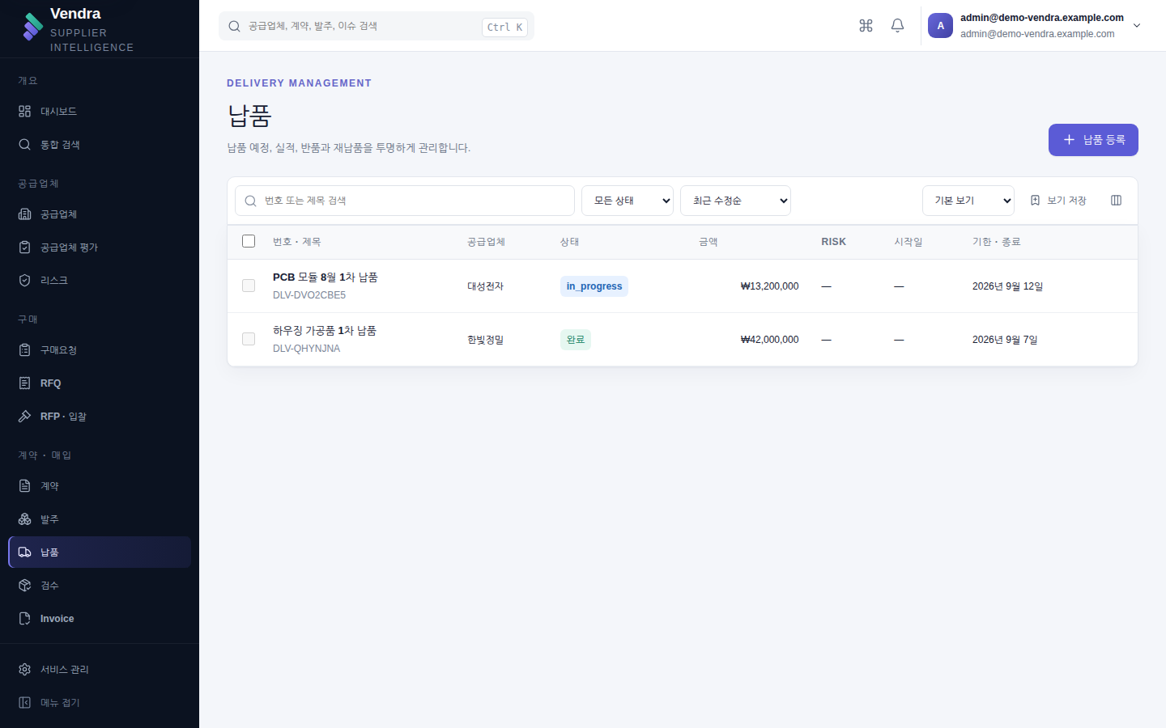Screen dimensions: 1166x728
Task: Click the RISK column header
Action: [833, 242]
